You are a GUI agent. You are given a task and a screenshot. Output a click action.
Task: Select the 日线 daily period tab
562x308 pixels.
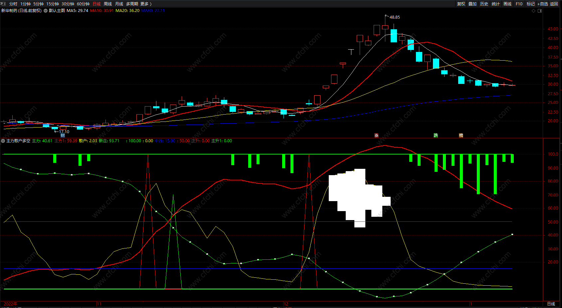pos(96,4)
